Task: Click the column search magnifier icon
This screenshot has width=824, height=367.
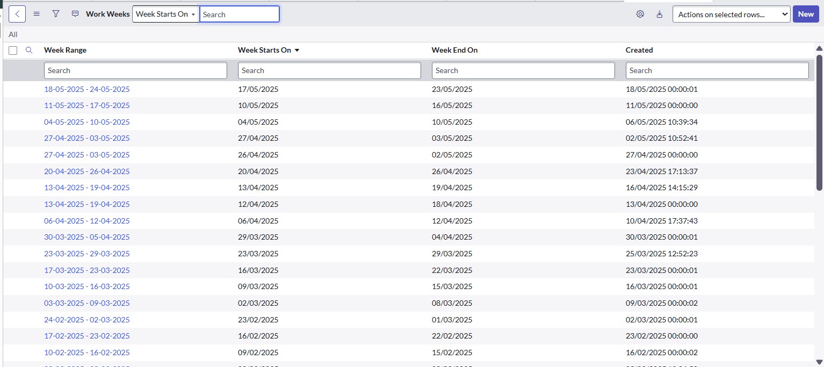Action: pyautogui.click(x=30, y=50)
